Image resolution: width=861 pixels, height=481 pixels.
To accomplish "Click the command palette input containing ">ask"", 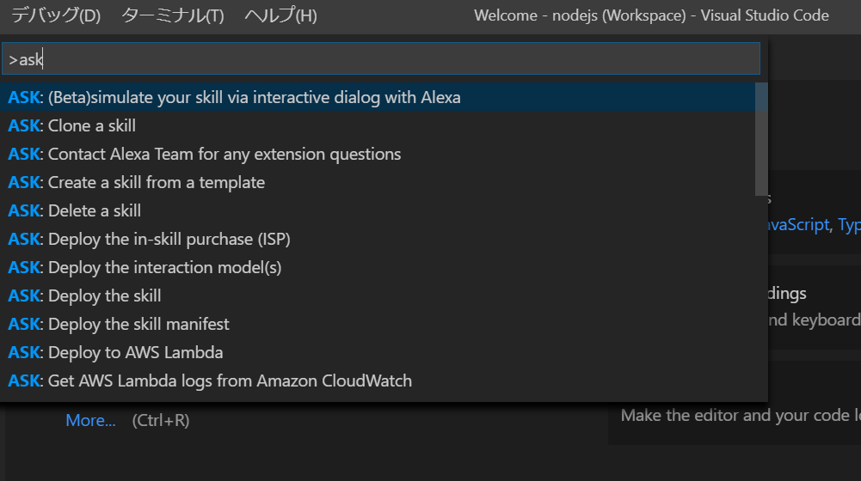I will 381,58.
